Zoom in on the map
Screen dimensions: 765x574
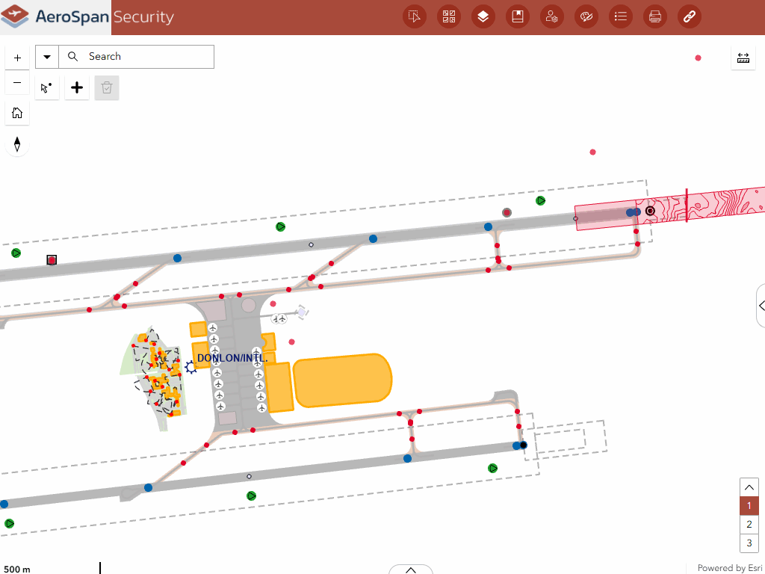(17, 58)
